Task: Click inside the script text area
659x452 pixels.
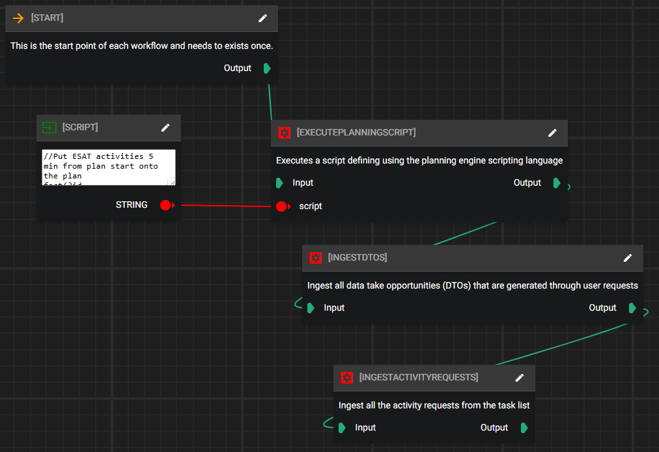Action: click(x=109, y=167)
